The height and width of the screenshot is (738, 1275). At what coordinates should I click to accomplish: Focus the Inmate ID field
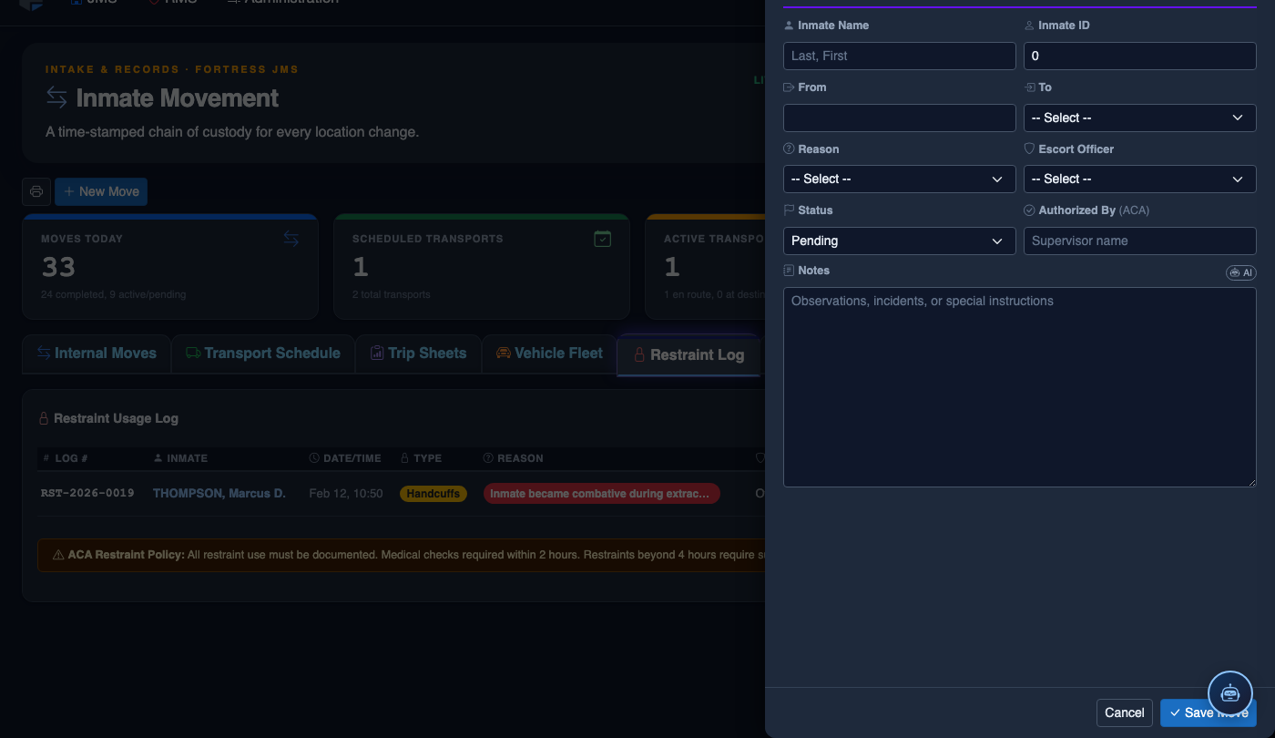[x=1140, y=56]
